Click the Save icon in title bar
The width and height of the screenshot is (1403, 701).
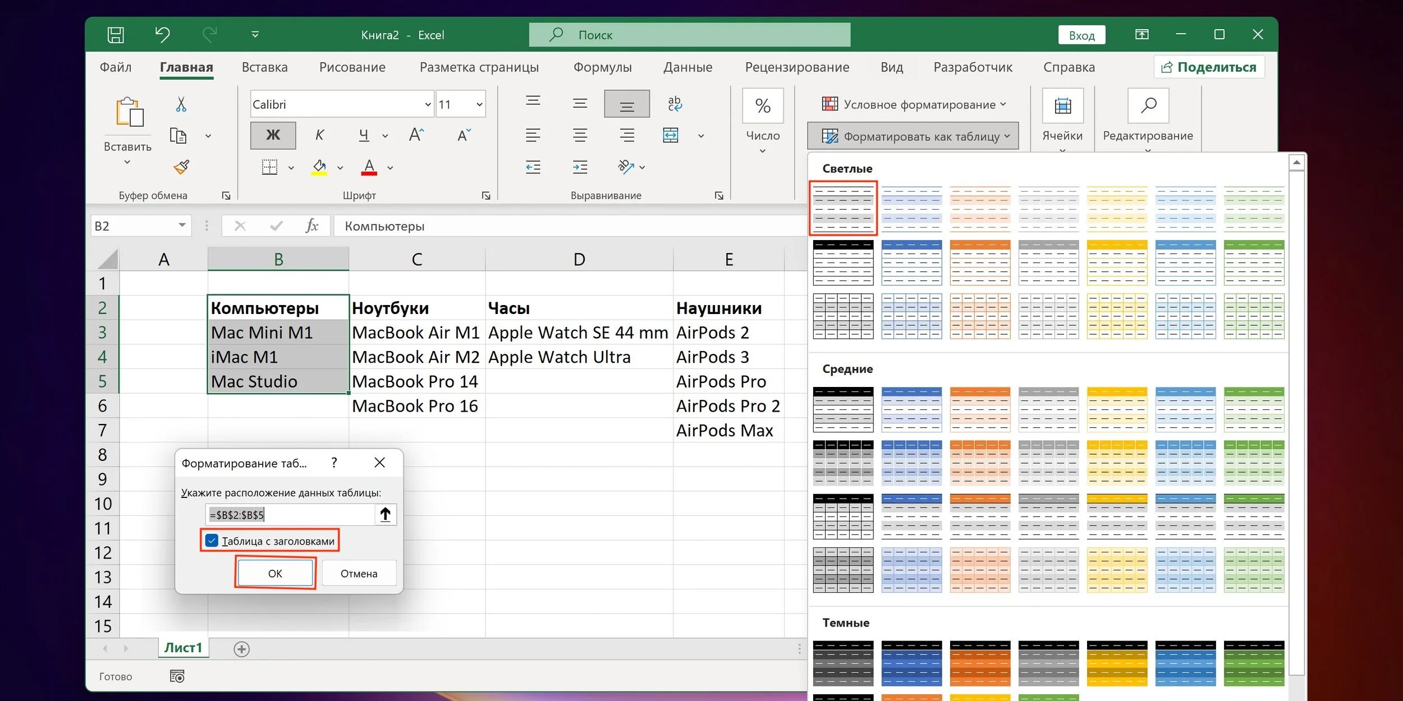tap(116, 35)
